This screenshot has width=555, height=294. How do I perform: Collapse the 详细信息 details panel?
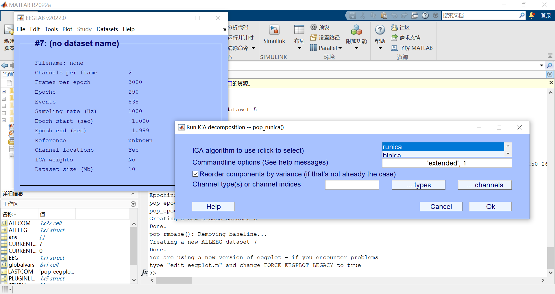(133, 194)
